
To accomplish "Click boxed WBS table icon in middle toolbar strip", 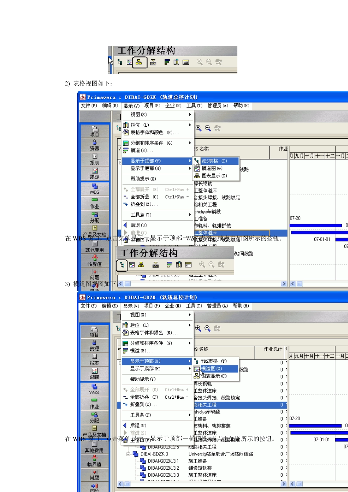I will [122, 265].
